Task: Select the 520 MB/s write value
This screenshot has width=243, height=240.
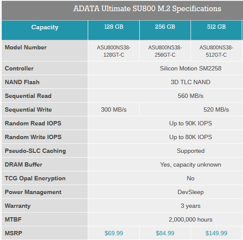Action: (x=216, y=109)
